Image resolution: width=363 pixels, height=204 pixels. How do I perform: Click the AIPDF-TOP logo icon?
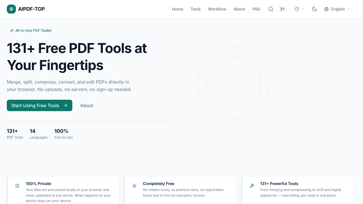[x=11, y=9]
